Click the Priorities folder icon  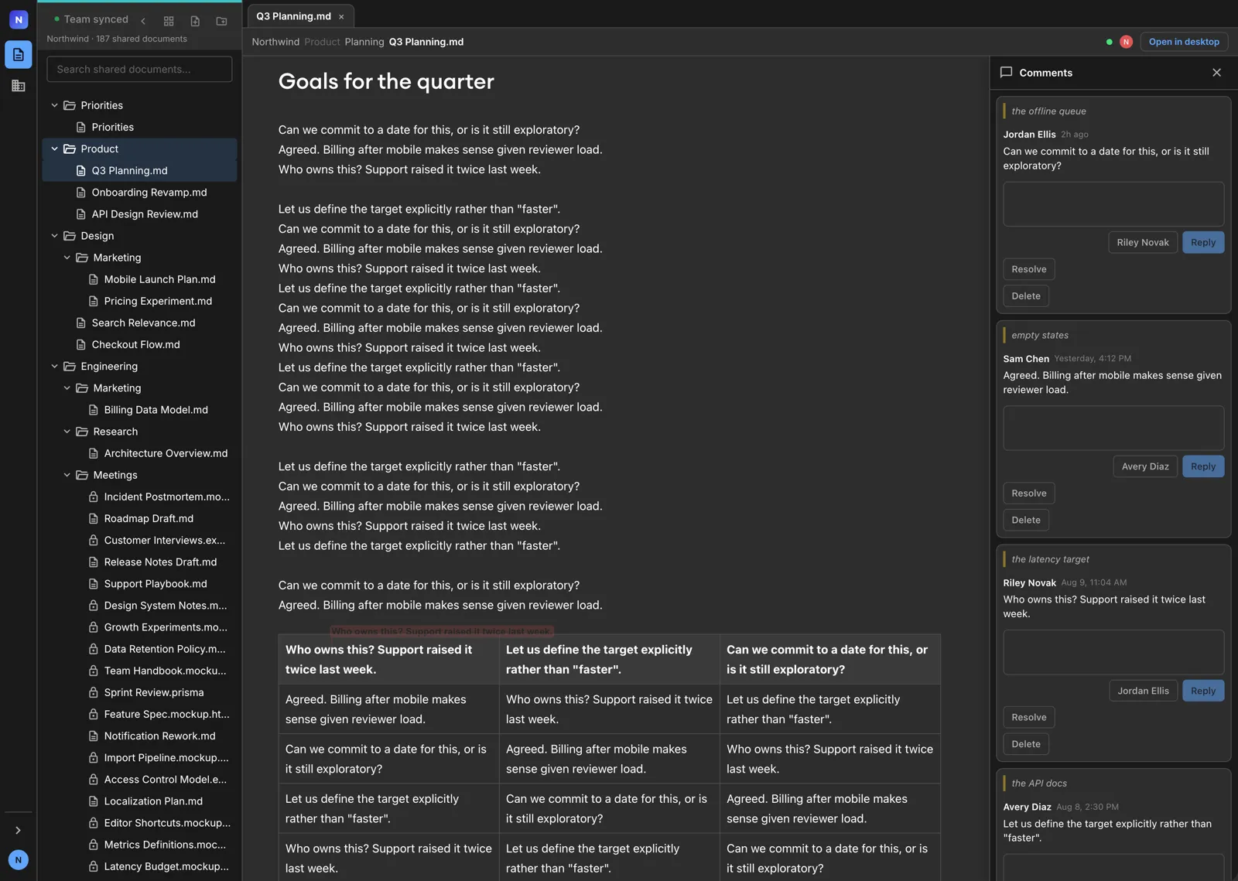pyautogui.click(x=70, y=105)
